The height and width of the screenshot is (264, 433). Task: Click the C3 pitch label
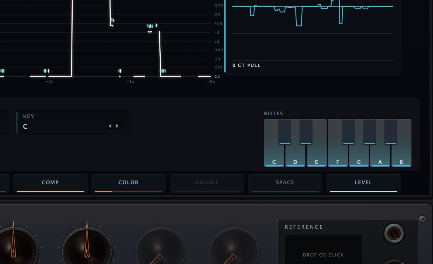pyautogui.click(x=217, y=76)
